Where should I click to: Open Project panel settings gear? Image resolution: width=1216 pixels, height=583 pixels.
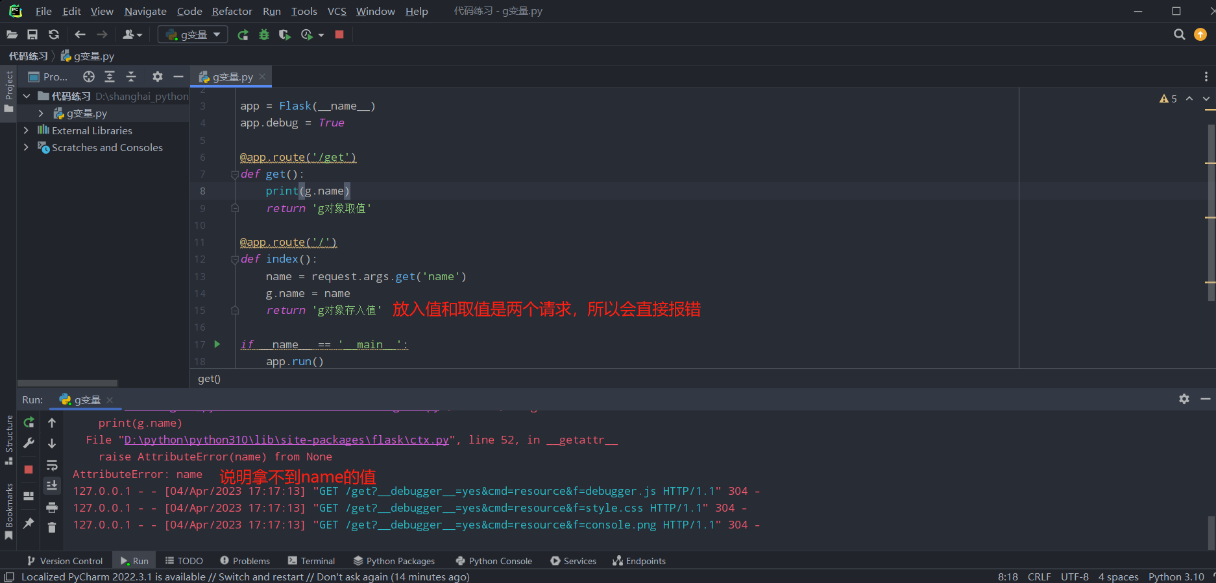pyautogui.click(x=158, y=77)
